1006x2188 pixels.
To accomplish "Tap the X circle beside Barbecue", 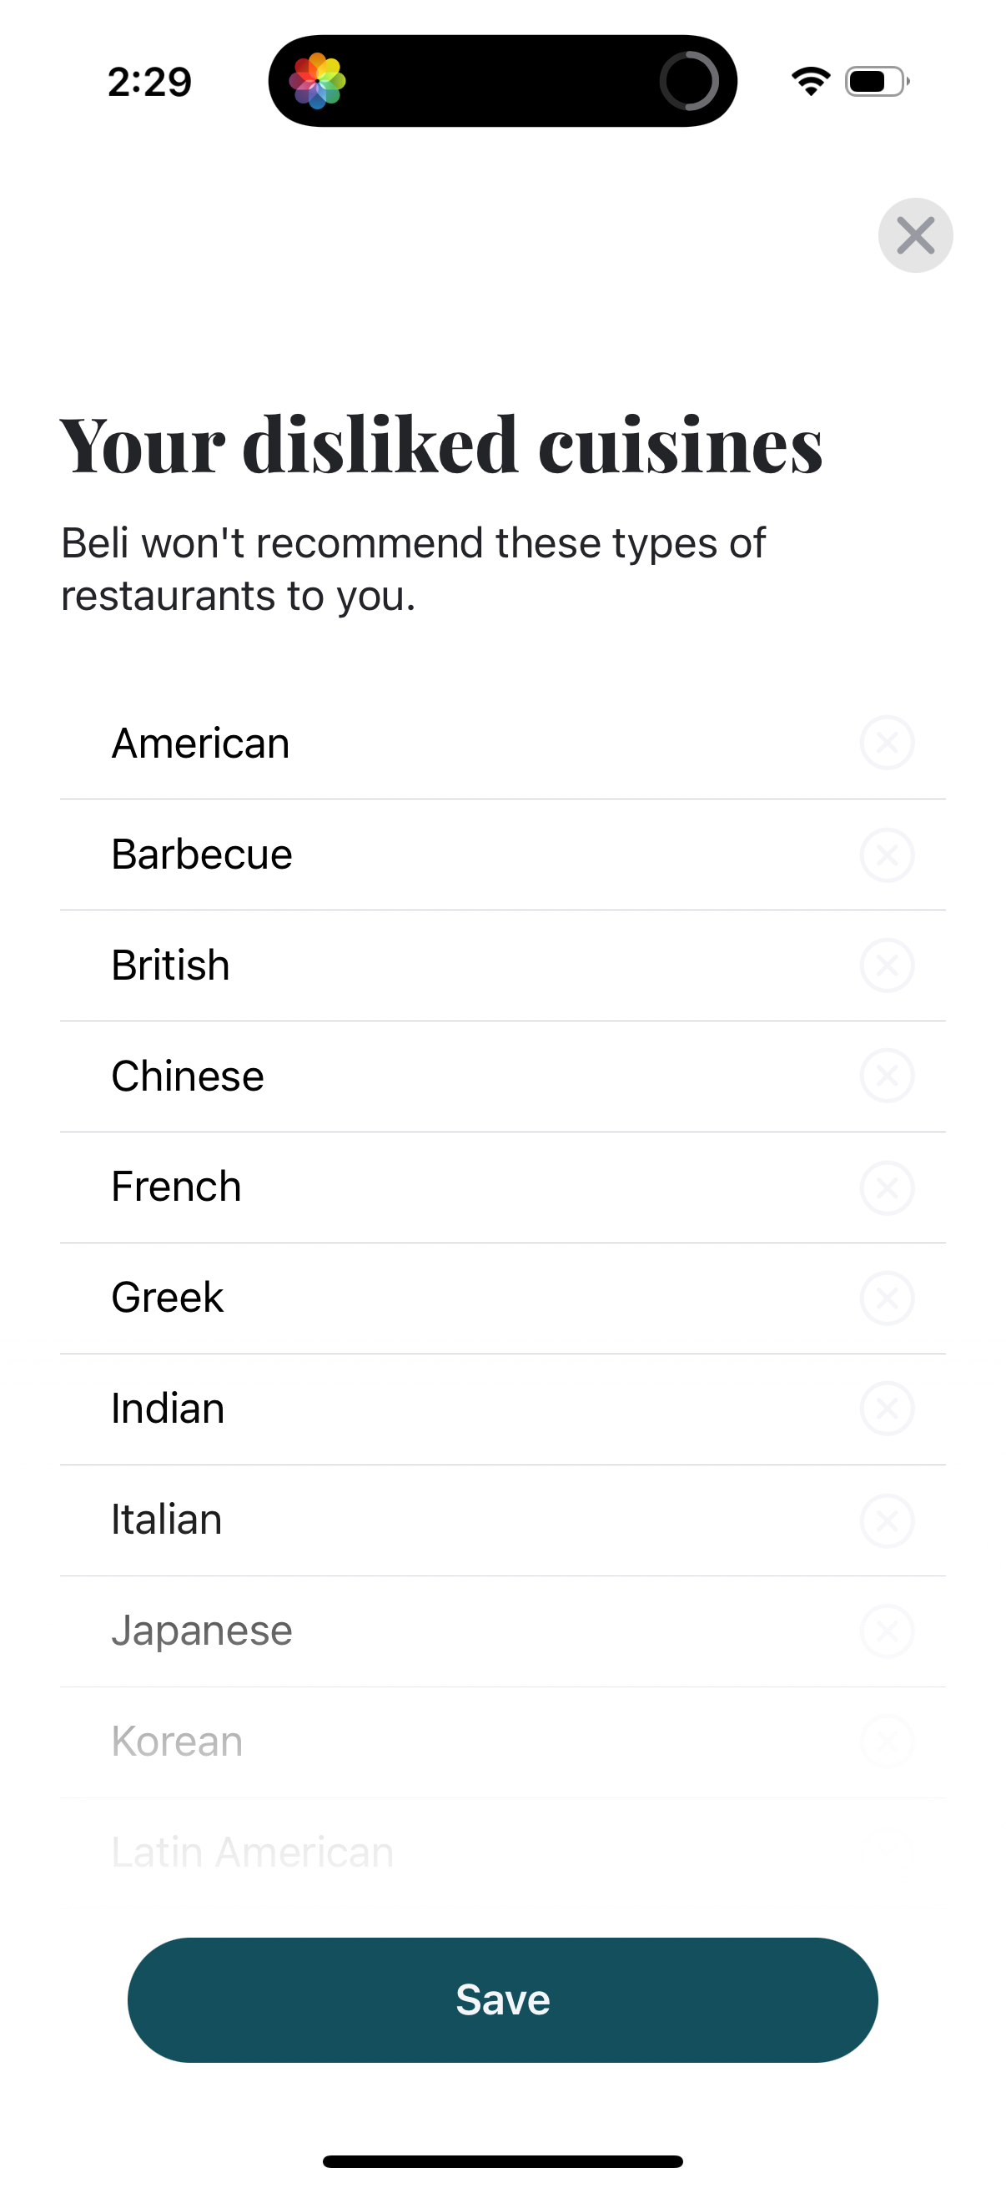I will tap(887, 855).
